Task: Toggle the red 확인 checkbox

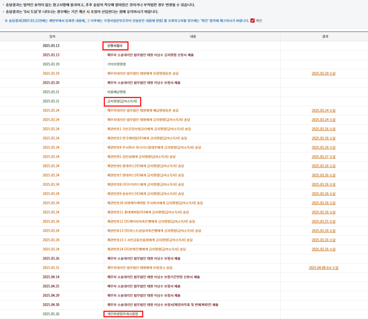Action: point(253,21)
